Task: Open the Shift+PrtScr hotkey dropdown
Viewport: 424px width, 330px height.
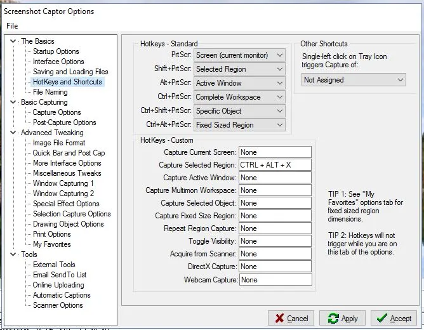Action: 239,69
